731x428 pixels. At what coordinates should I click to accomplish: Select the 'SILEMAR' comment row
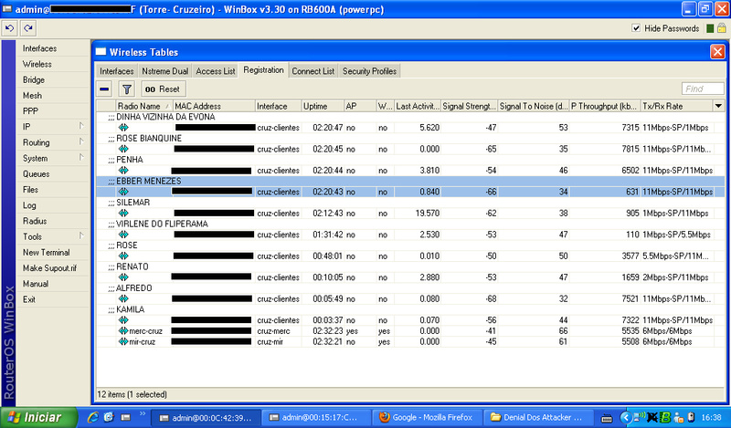[x=410, y=203]
